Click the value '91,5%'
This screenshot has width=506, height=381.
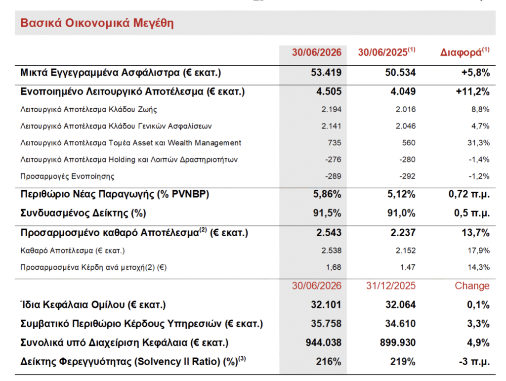(x=327, y=213)
